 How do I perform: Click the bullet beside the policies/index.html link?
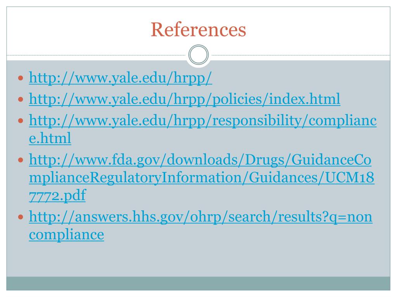tap(21, 99)
